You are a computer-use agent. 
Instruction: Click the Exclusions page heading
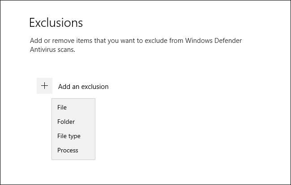pos(56,22)
